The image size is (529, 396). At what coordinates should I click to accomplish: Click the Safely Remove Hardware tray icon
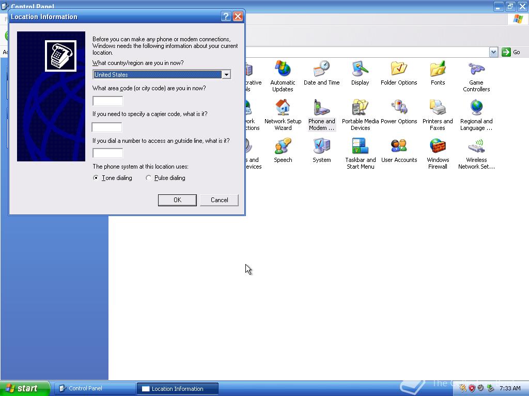pyautogui.click(x=490, y=388)
